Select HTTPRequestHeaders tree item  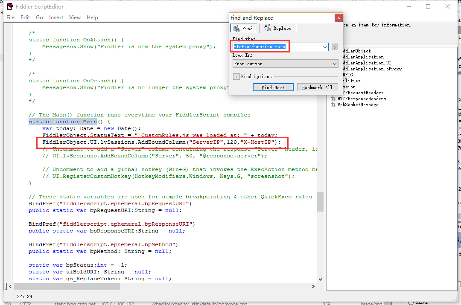tap(363, 93)
